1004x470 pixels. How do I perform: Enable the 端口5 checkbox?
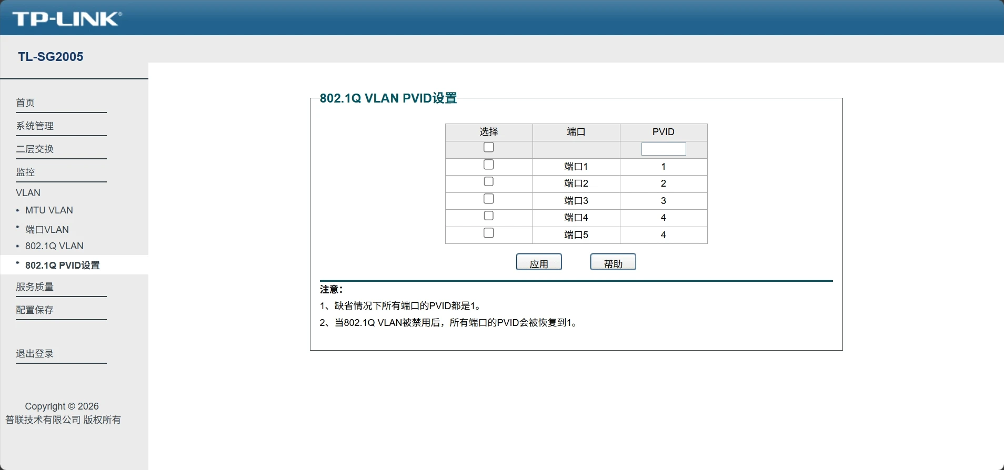tap(489, 233)
